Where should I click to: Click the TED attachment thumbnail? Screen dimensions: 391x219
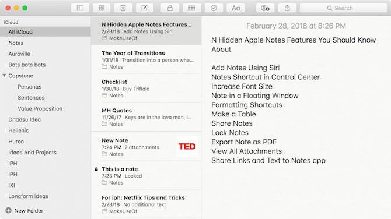[x=187, y=146]
